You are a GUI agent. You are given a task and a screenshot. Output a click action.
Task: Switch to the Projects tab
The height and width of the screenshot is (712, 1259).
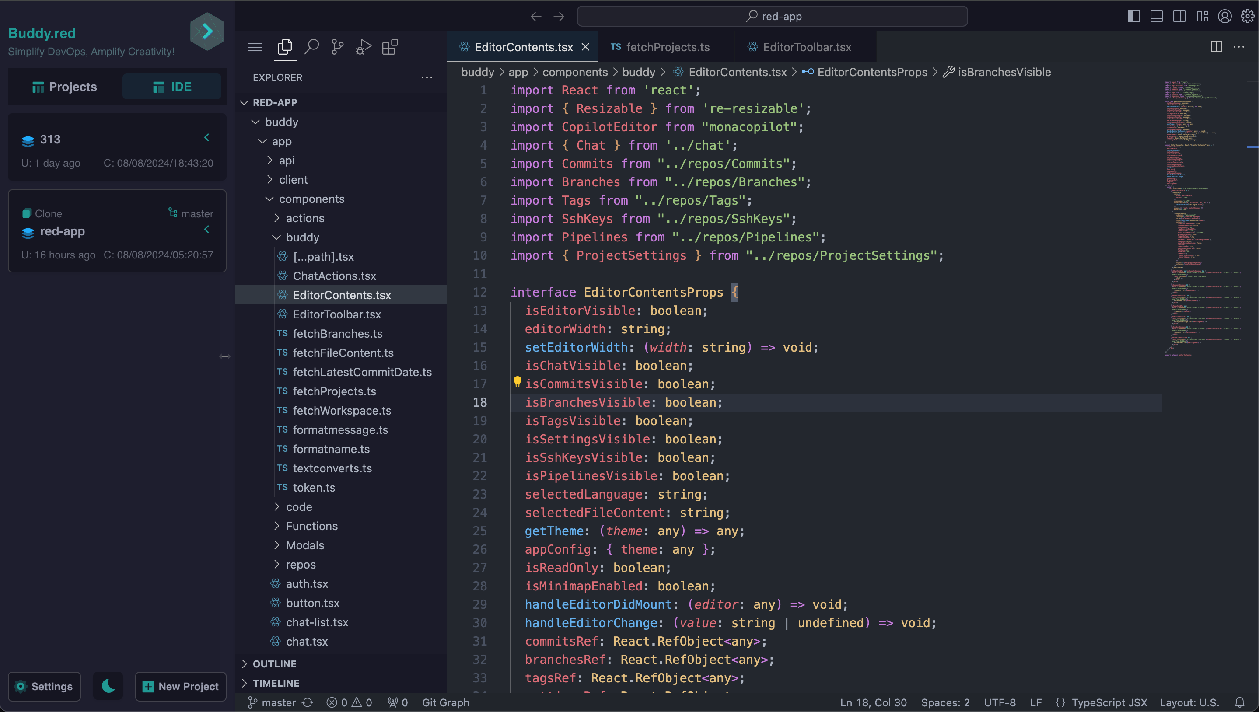[x=65, y=87]
